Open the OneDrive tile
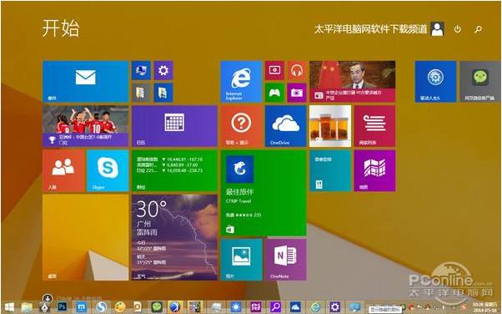This screenshot has width=502, height=314. pos(285,126)
